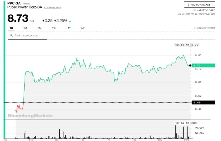Click the 8.80 y-axis label

click(198, 55)
